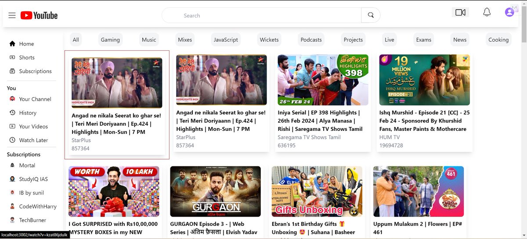Click title 'Ebran's 1st Birthday Gifts'

click(x=314, y=228)
